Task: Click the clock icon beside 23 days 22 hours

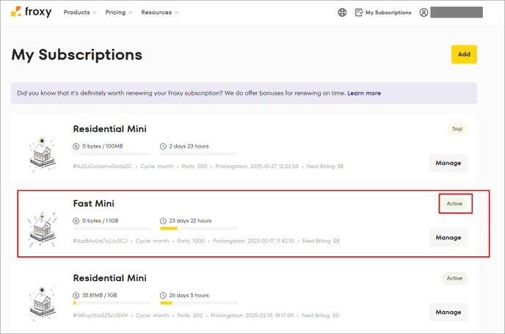Action: [x=163, y=221]
